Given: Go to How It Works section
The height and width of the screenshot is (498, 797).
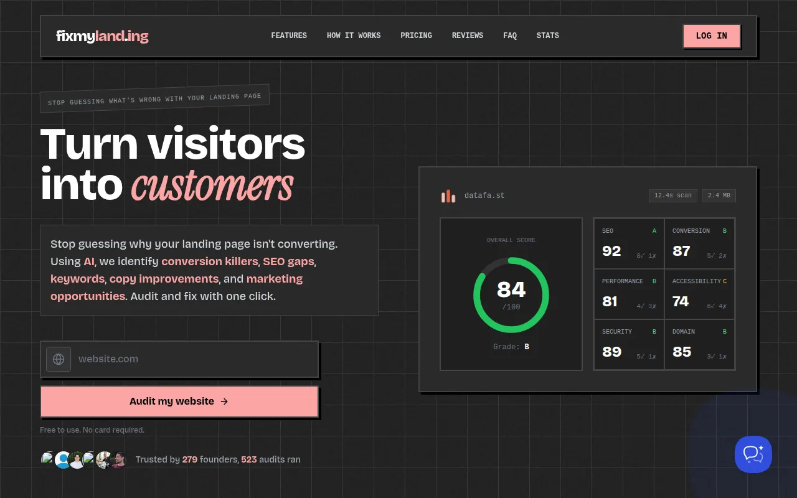Looking at the screenshot, I should (354, 35).
